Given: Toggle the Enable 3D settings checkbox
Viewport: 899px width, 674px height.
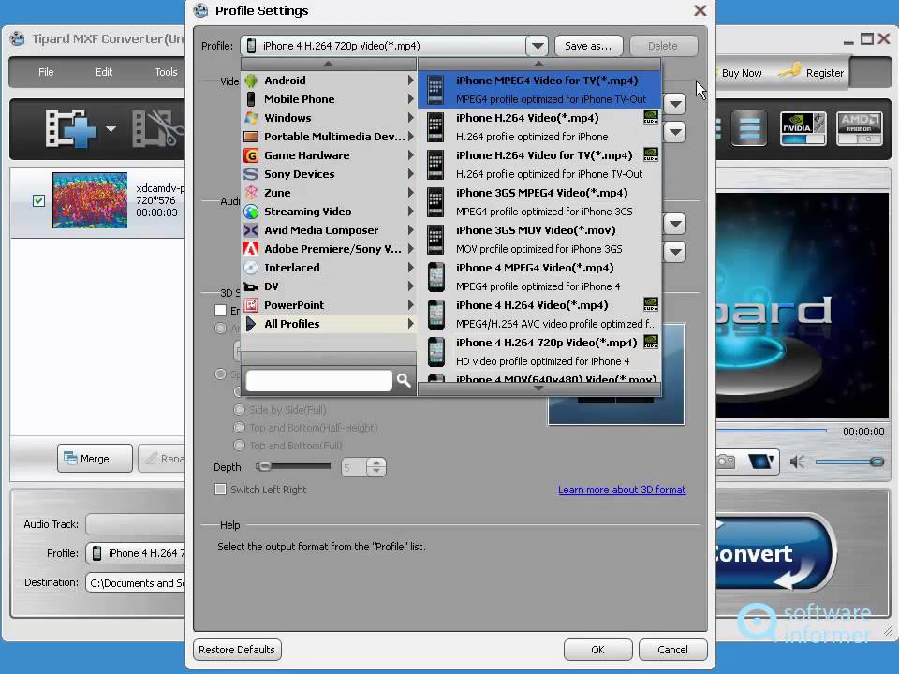Looking at the screenshot, I should tap(220, 310).
